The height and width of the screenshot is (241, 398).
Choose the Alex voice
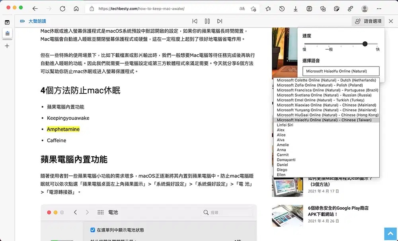coord(326,130)
